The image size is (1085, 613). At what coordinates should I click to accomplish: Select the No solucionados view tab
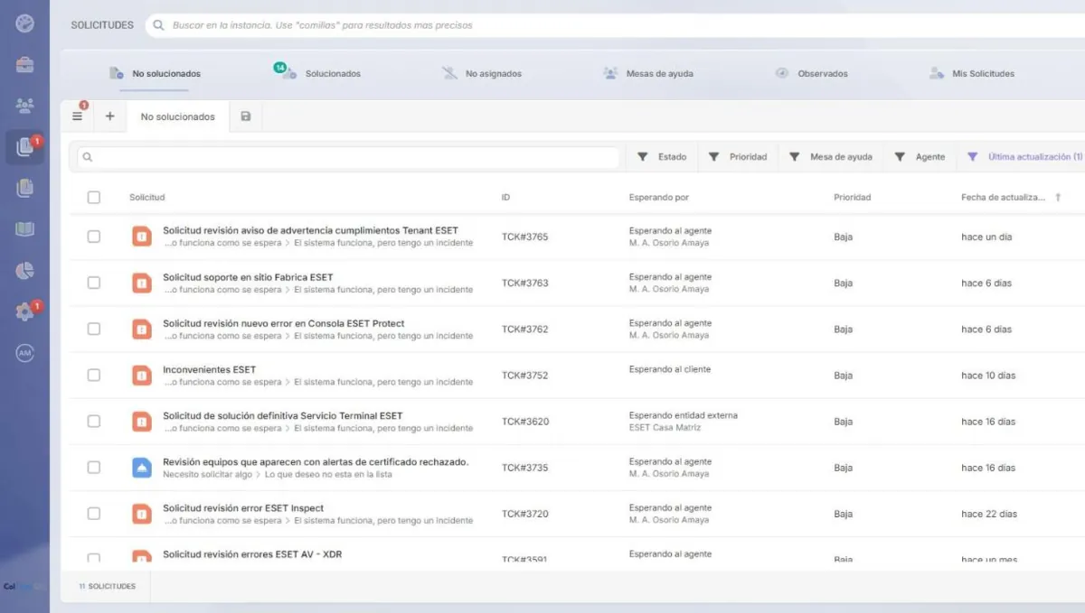(178, 116)
